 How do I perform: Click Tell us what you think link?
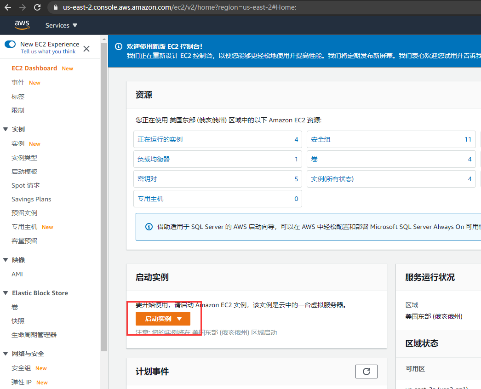coord(48,51)
